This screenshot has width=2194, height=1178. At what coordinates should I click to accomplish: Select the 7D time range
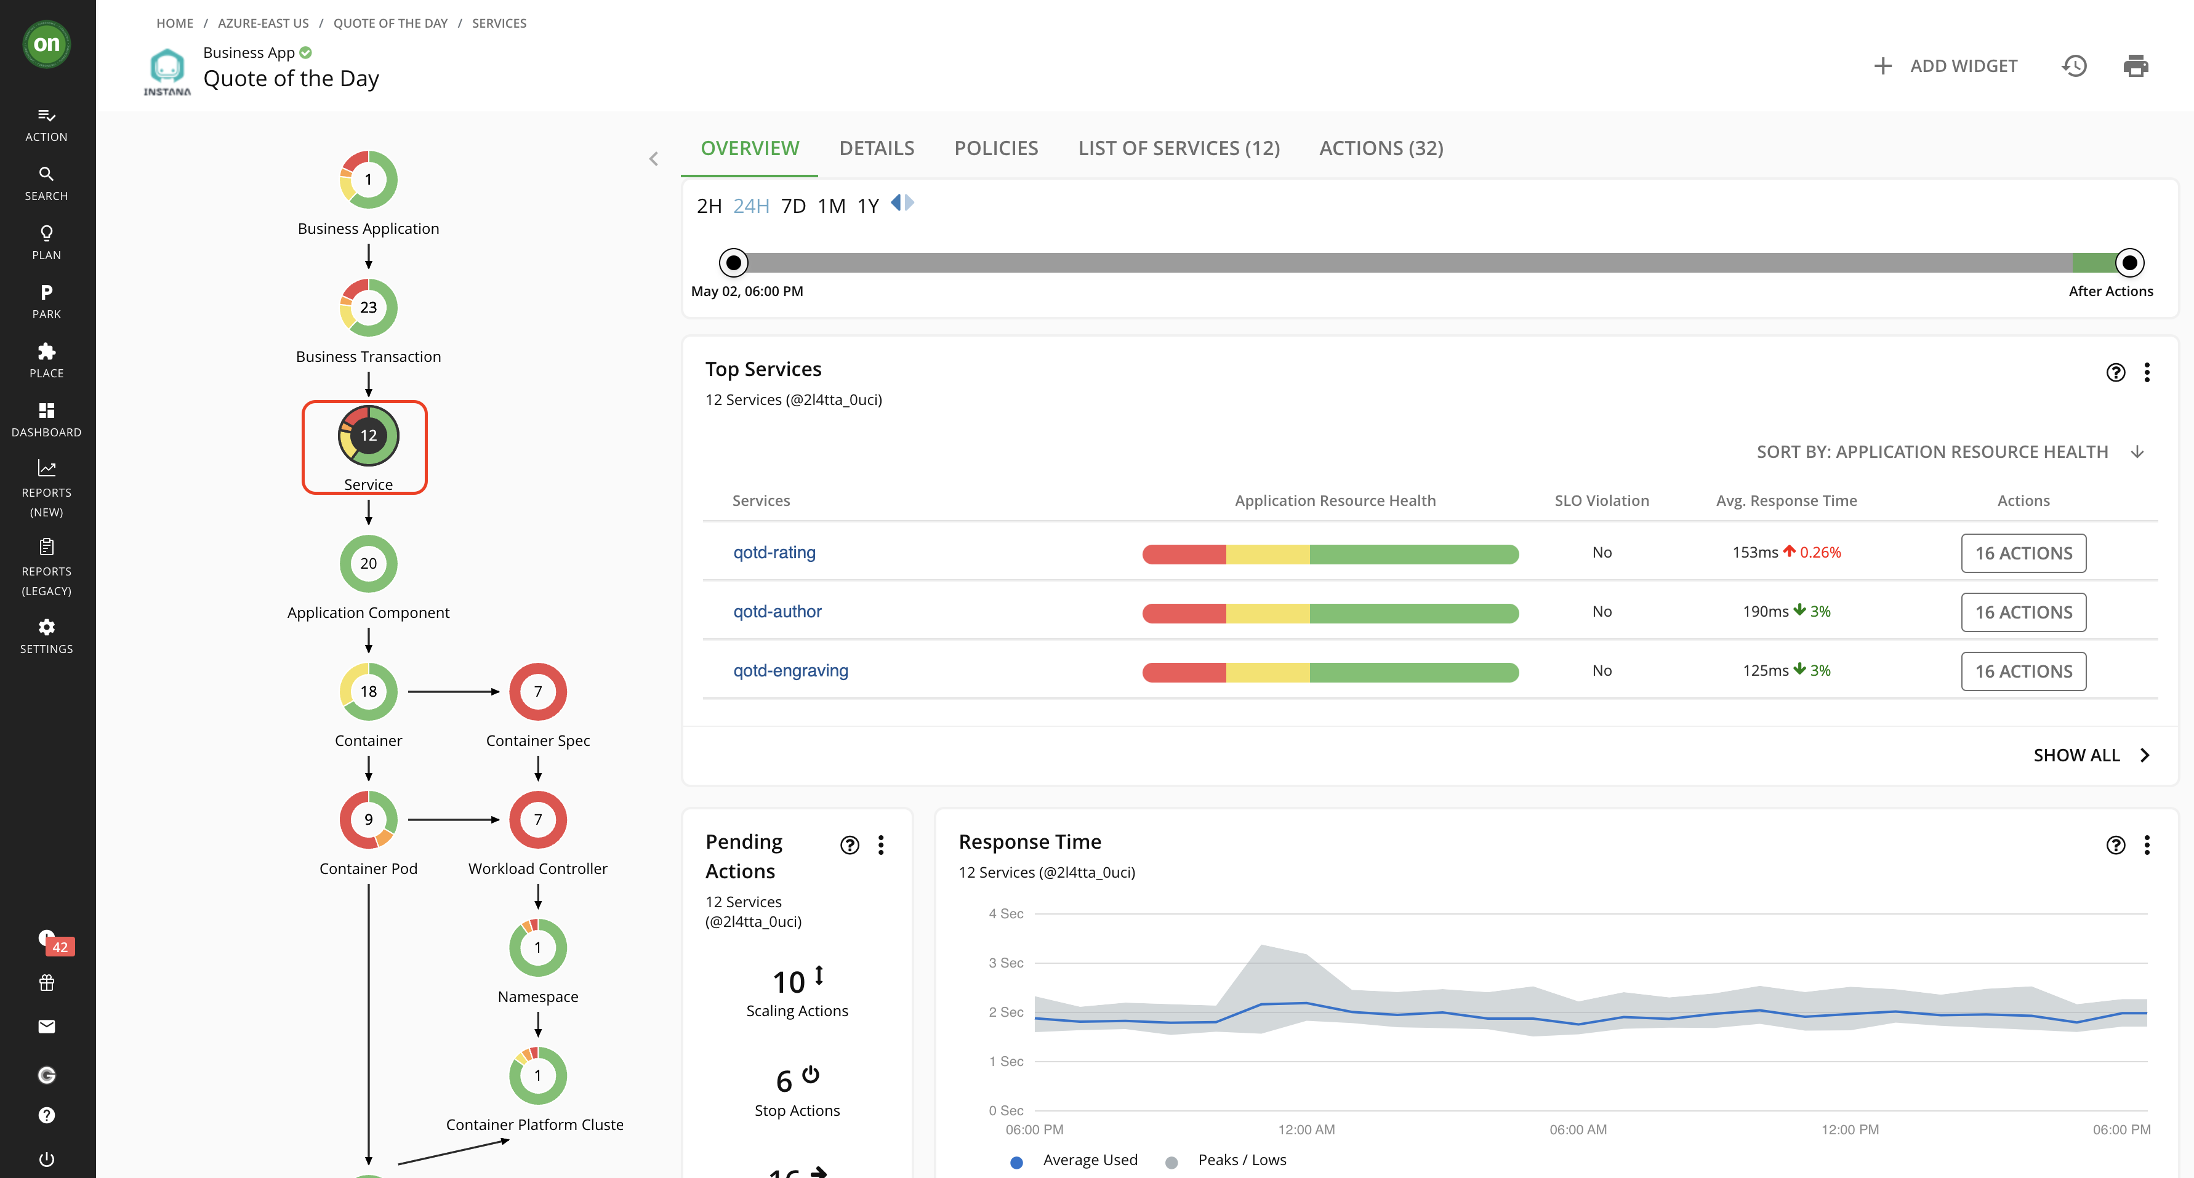(793, 206)
